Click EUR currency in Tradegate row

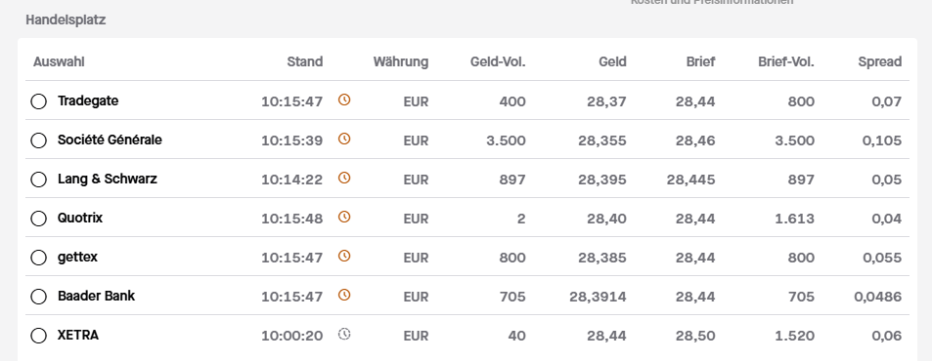[416, 101]
